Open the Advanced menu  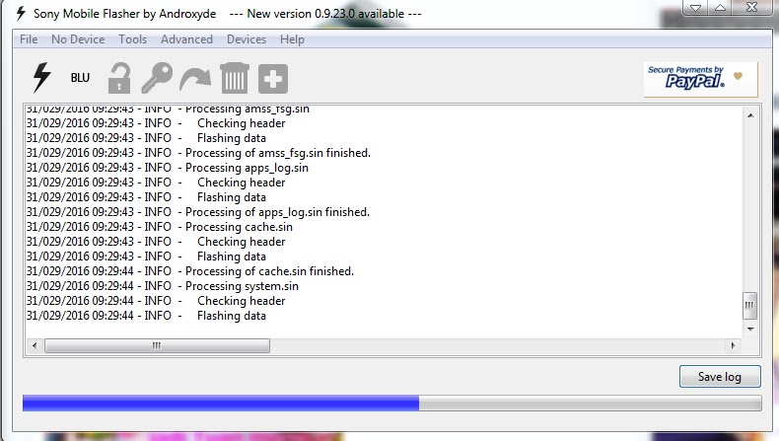[186, 39]
